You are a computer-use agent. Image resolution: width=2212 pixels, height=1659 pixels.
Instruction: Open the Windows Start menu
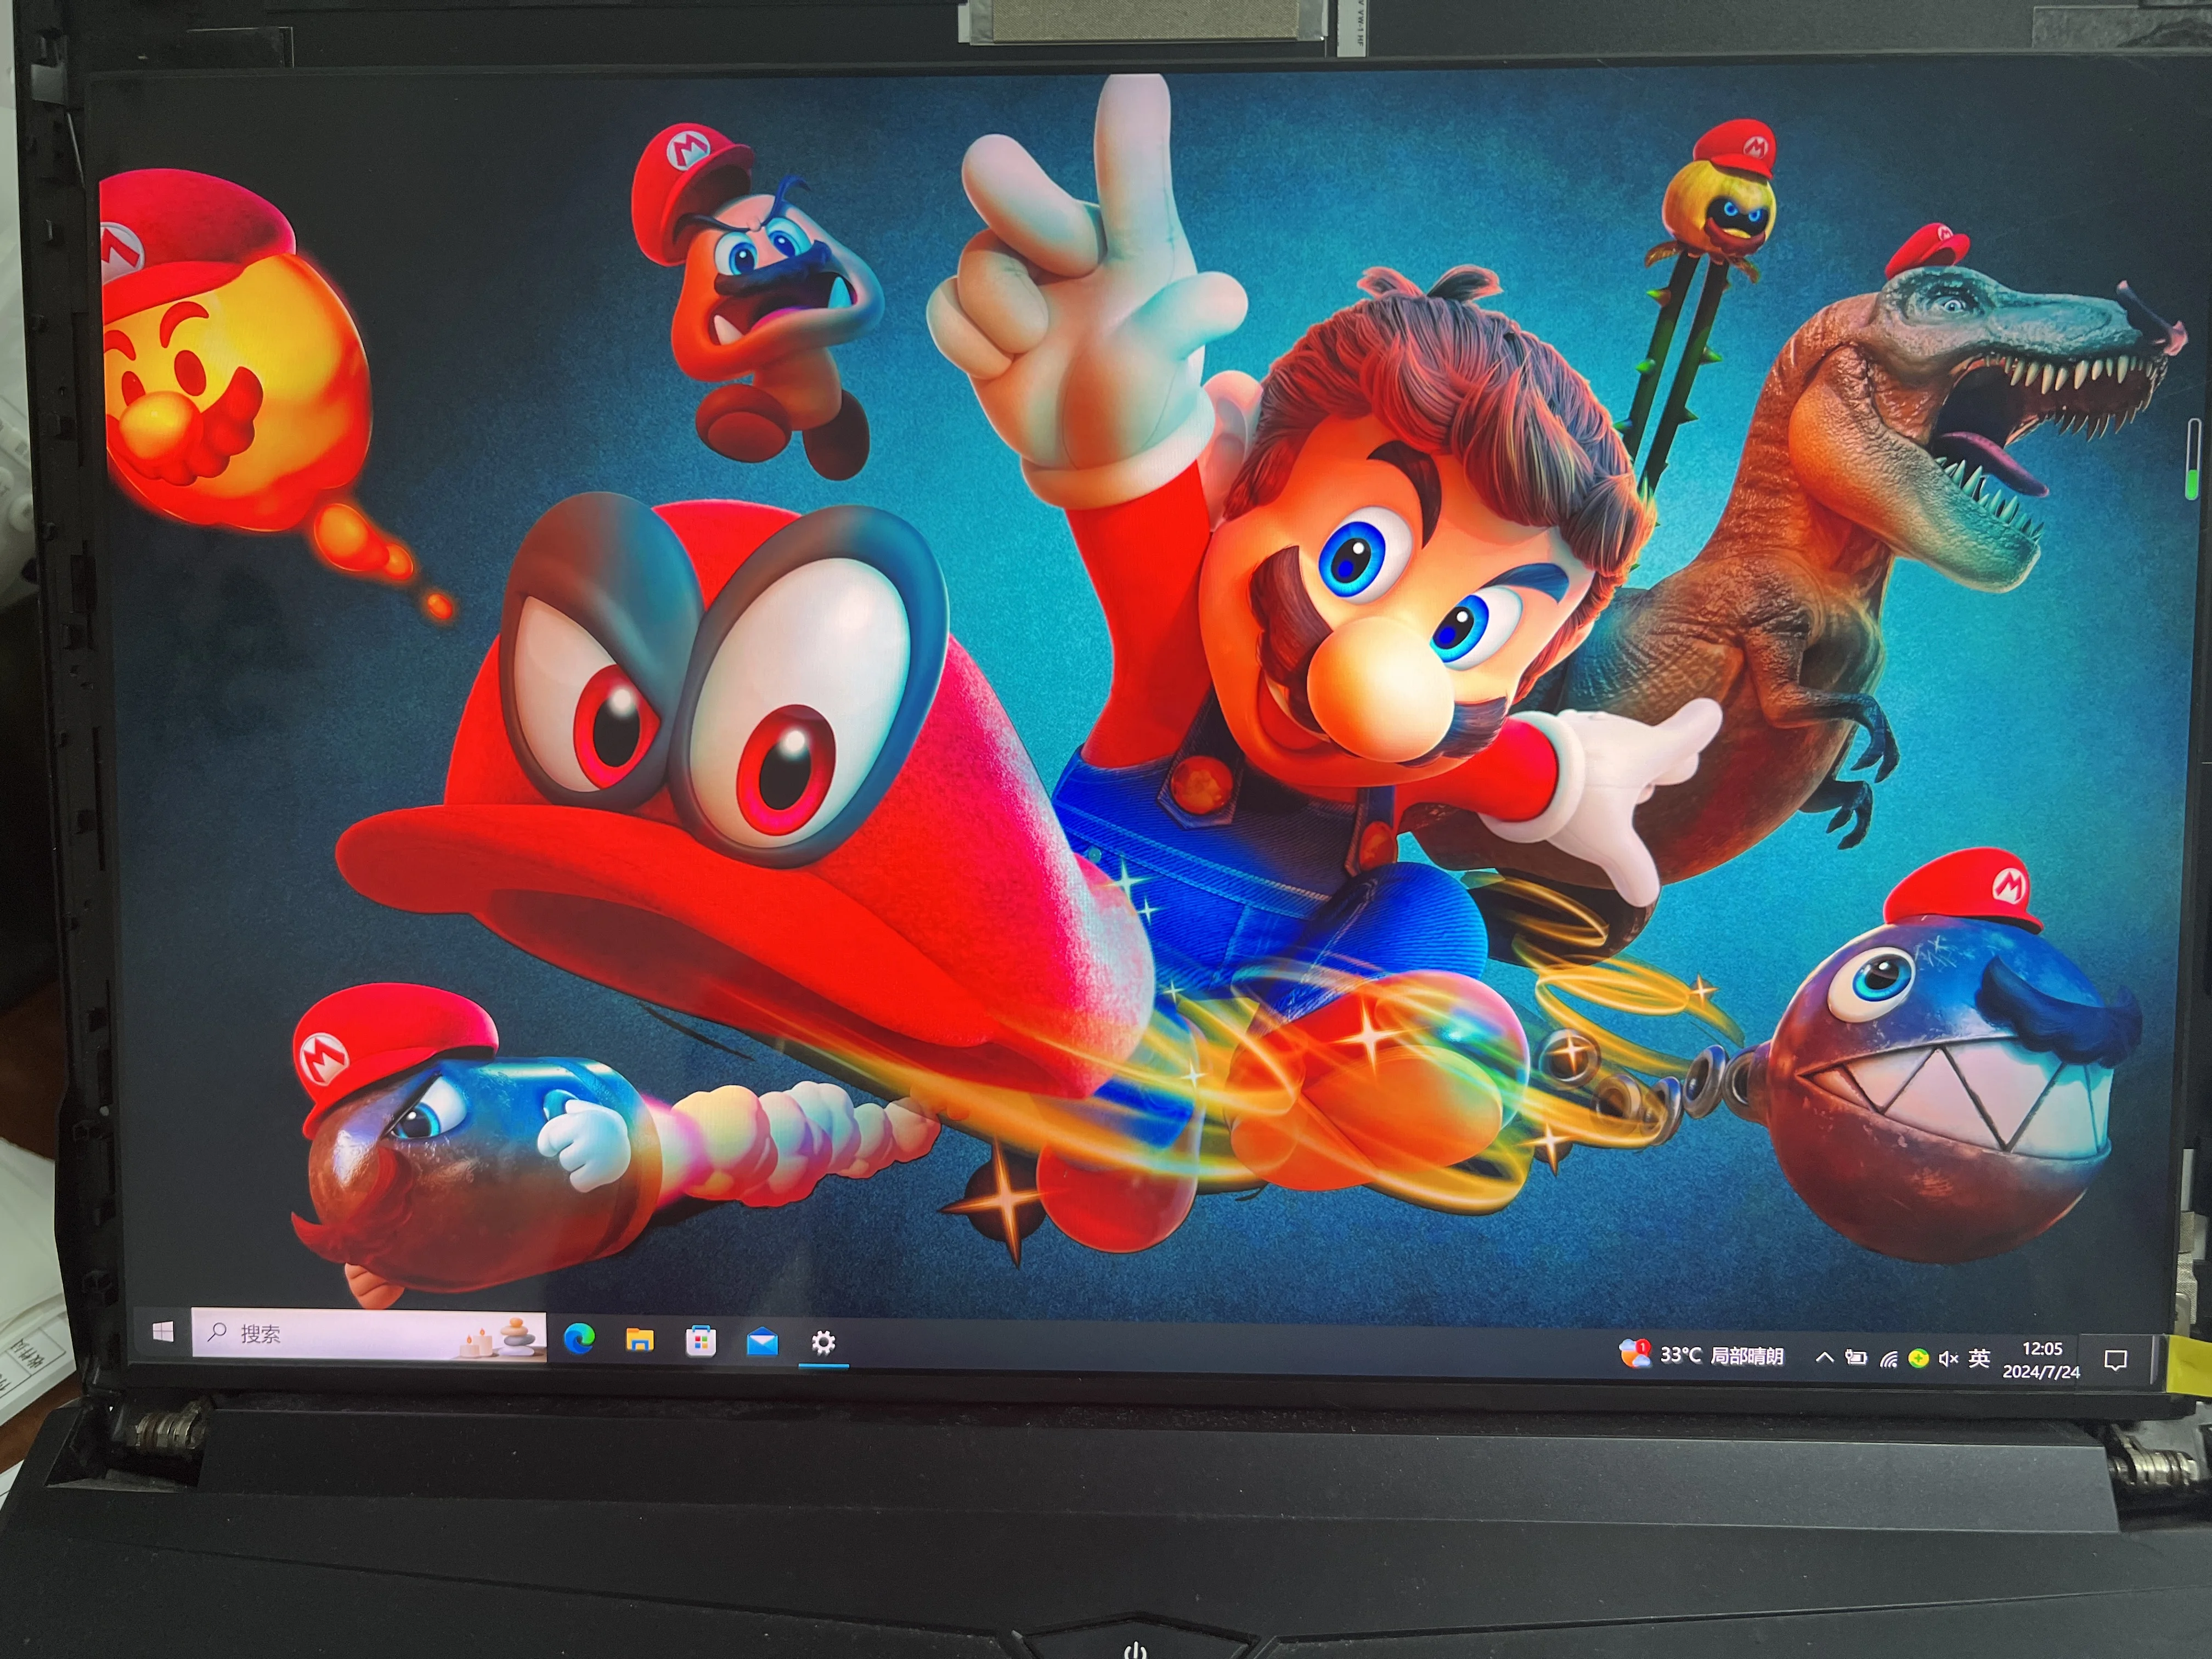click(x=163, y=1331)
